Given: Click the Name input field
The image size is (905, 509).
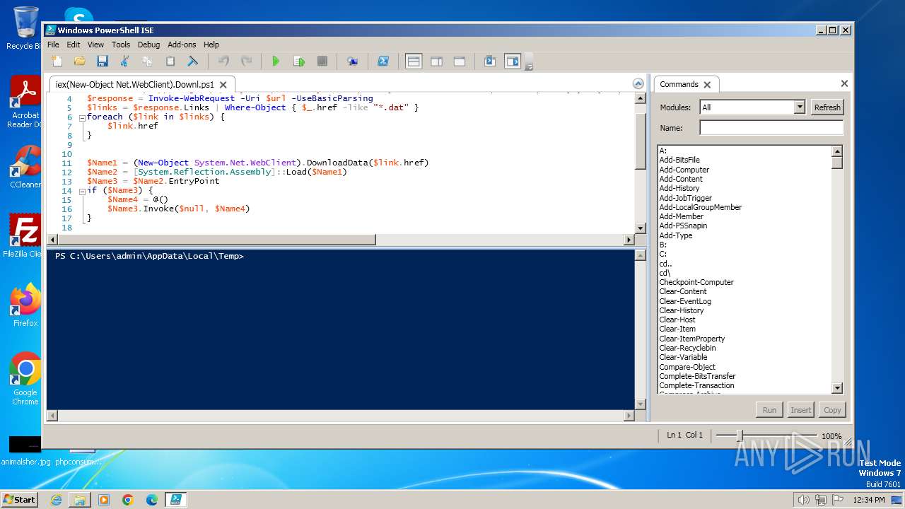Looking at the screenshot, I should pos(771,128).
